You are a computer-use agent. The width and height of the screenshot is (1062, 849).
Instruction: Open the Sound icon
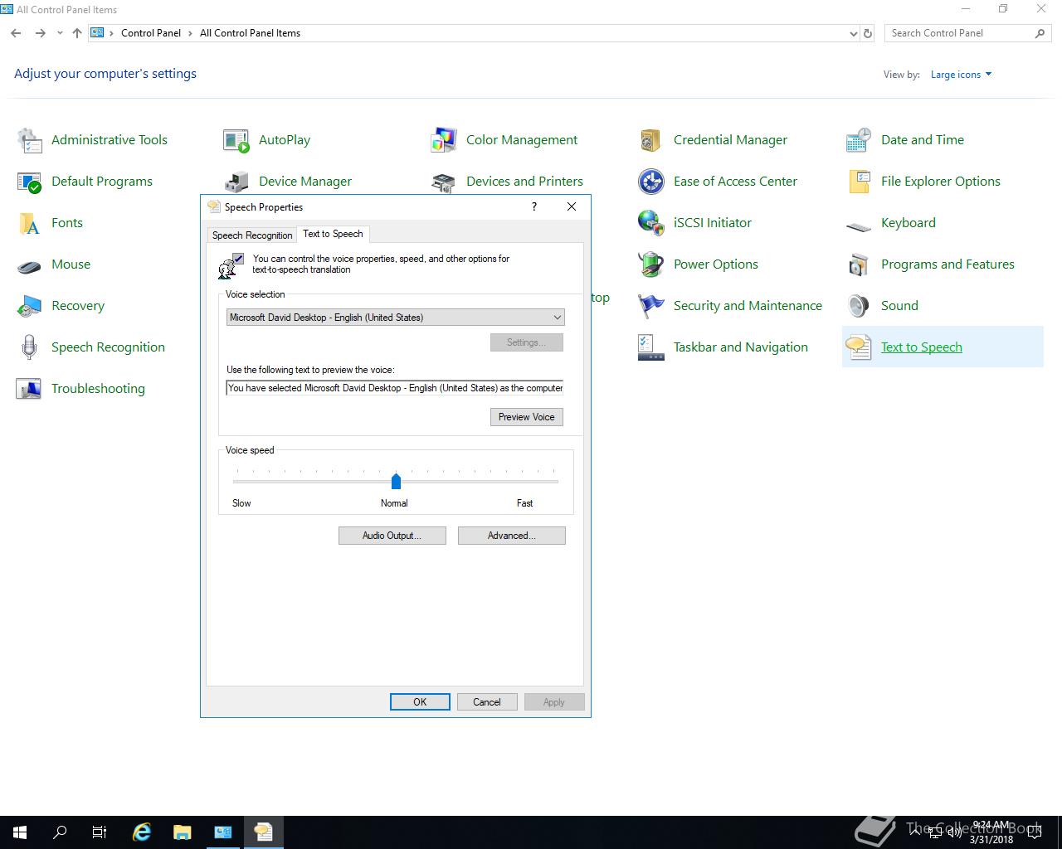tap(859, 306)
